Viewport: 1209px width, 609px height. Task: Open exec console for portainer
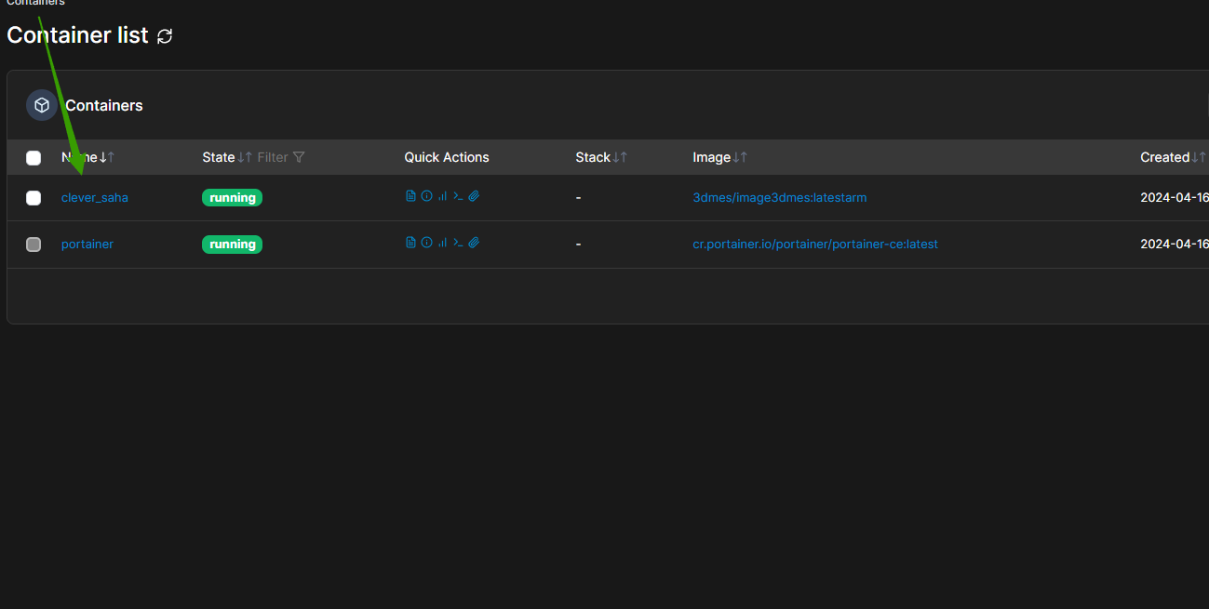[458, 243]
